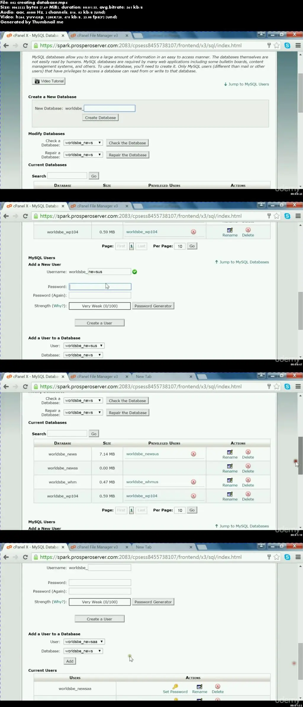Click Add button under worldsbe_newsaa user

[70, 661]
